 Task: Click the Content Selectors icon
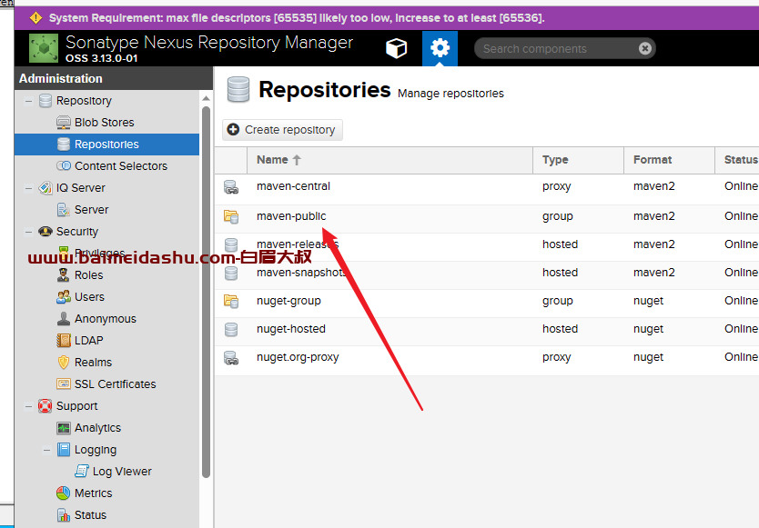click(64, 165)
